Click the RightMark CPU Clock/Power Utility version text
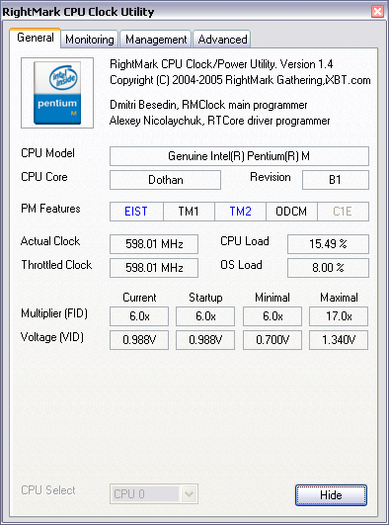 pos(221,64)
